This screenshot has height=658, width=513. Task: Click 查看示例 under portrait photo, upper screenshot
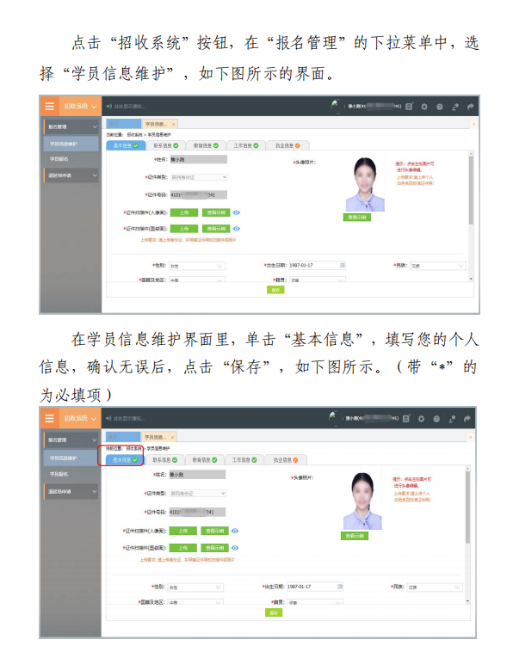(x=357, y=217)
